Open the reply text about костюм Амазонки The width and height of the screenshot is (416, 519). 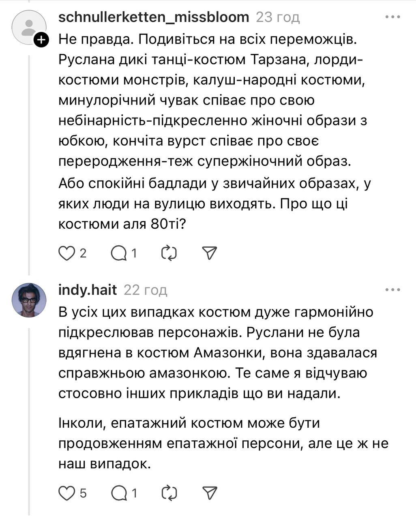point(217,353)
